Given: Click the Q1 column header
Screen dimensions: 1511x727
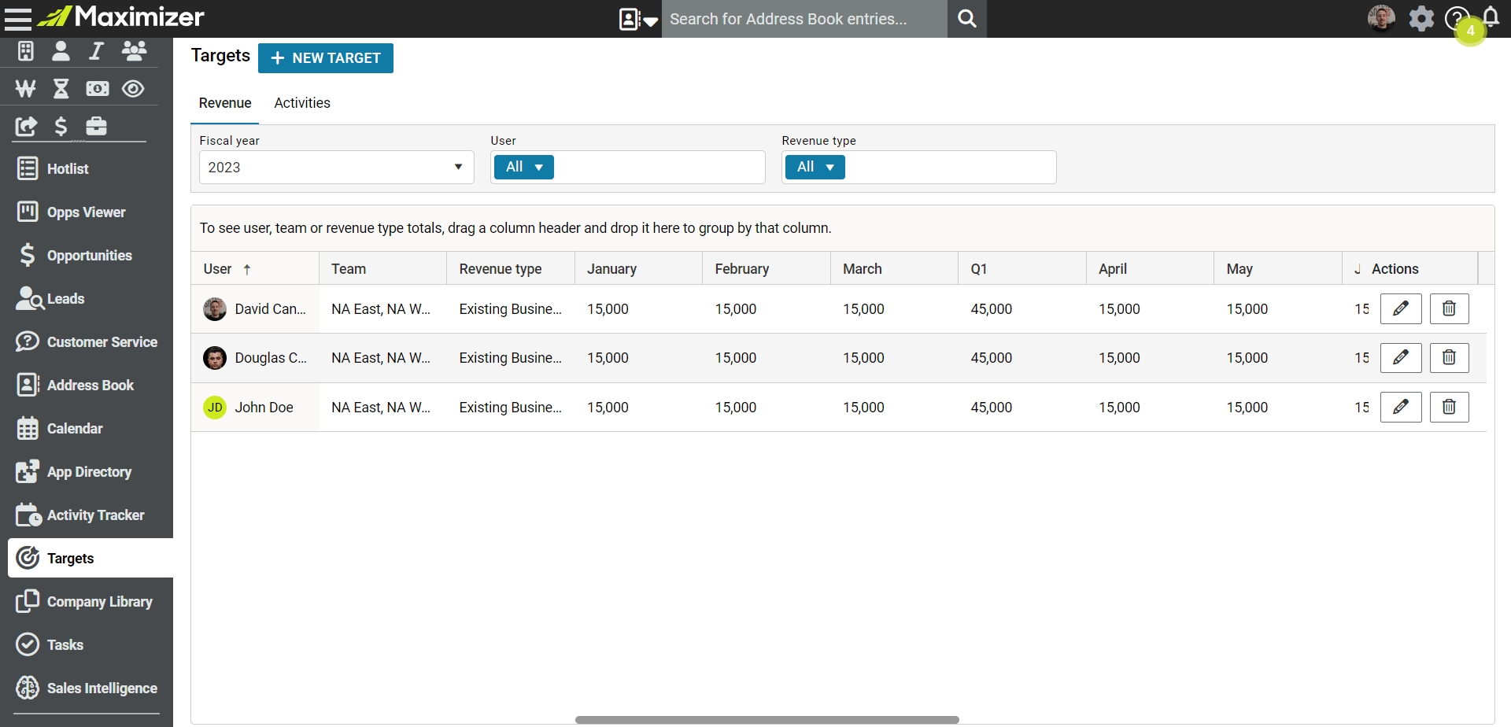Looking at the screenshot, I should (x=1022, y=268).
